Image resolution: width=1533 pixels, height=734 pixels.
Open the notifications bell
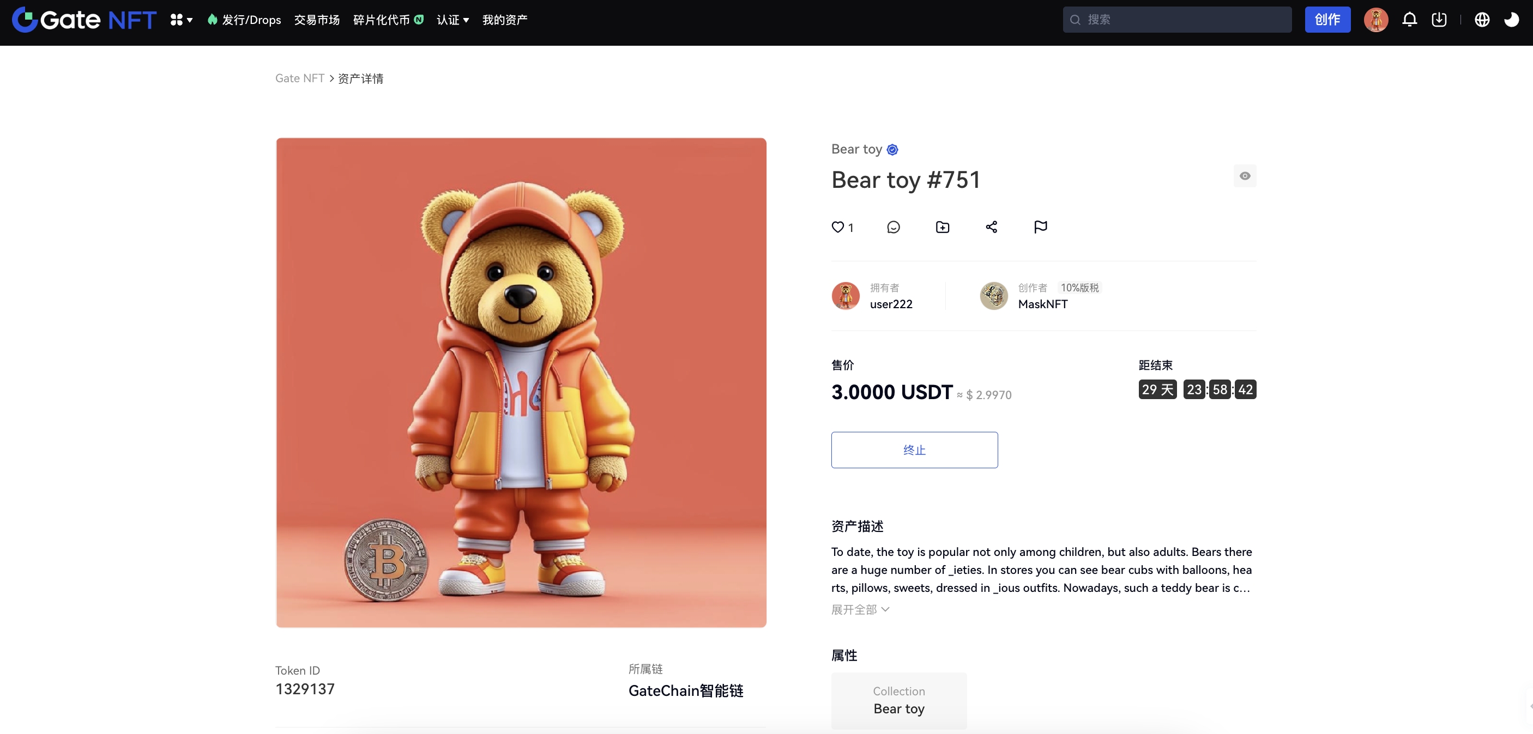click(x=1409, y=20)
